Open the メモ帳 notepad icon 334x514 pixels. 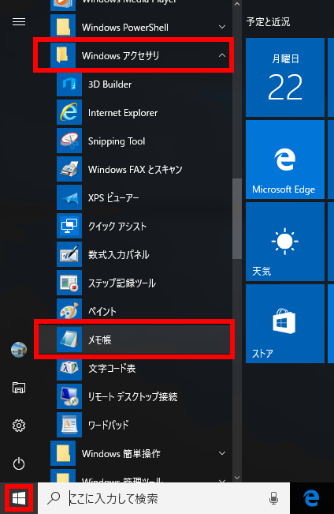click(69, 340)
